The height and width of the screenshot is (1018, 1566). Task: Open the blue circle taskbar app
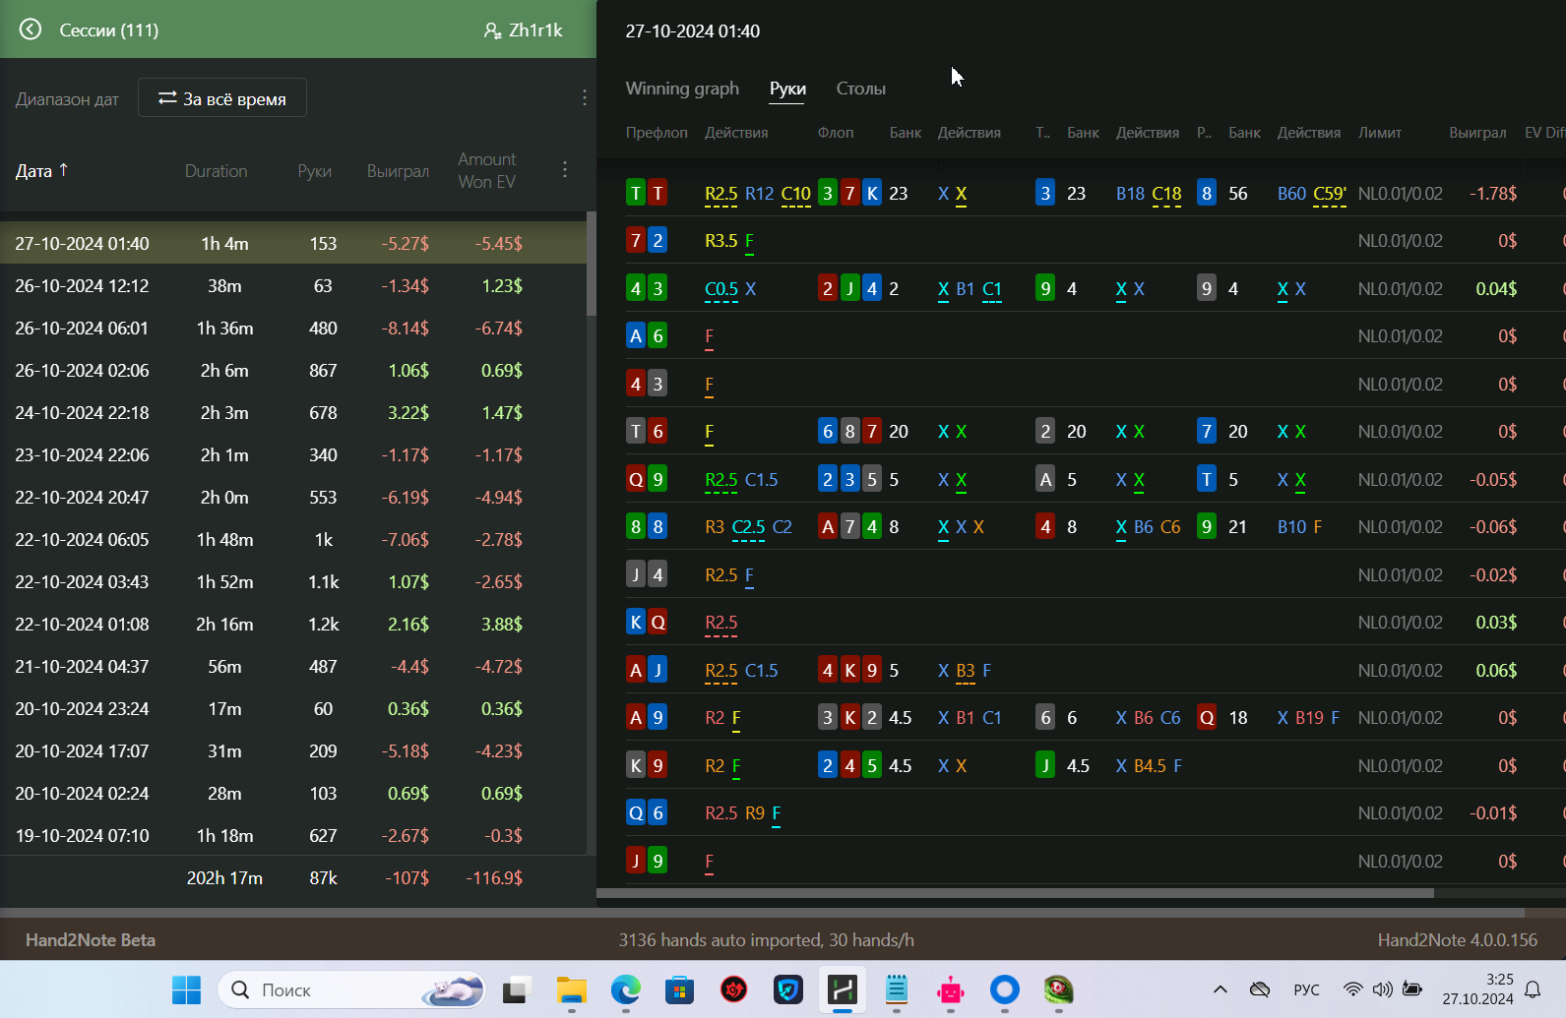[1005, 989]
